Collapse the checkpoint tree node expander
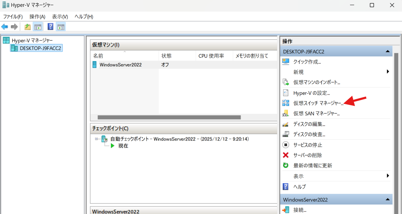This screenshot has width=402, height=214. (97, 139)
